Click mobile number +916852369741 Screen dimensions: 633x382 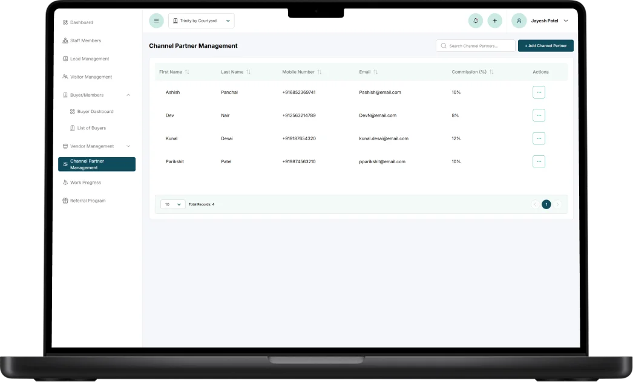299,92
